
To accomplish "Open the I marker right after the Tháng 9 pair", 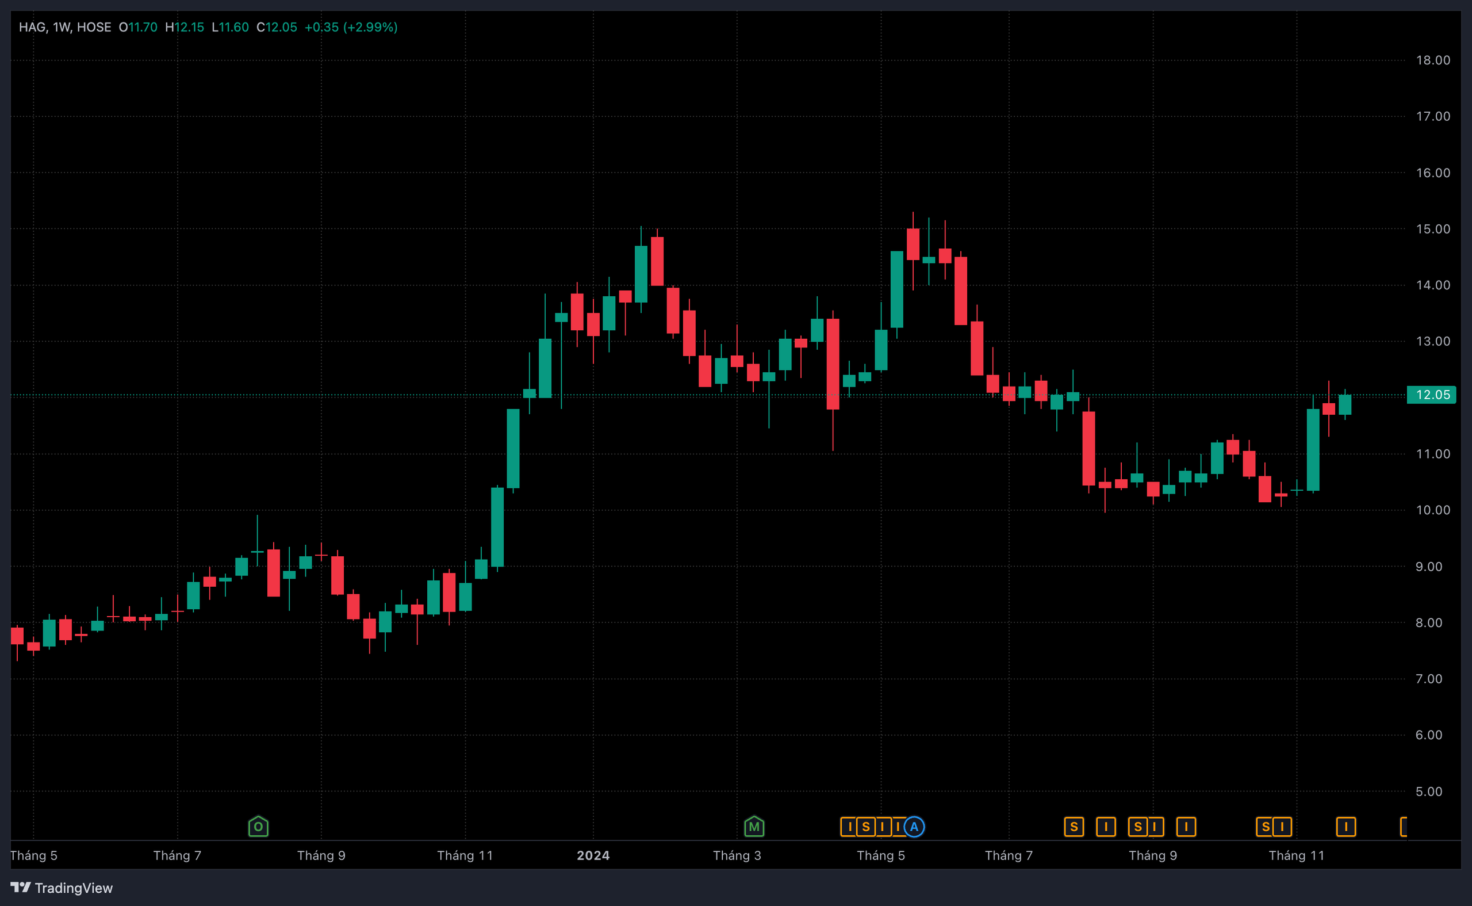I will click(x=1186, y=827).
